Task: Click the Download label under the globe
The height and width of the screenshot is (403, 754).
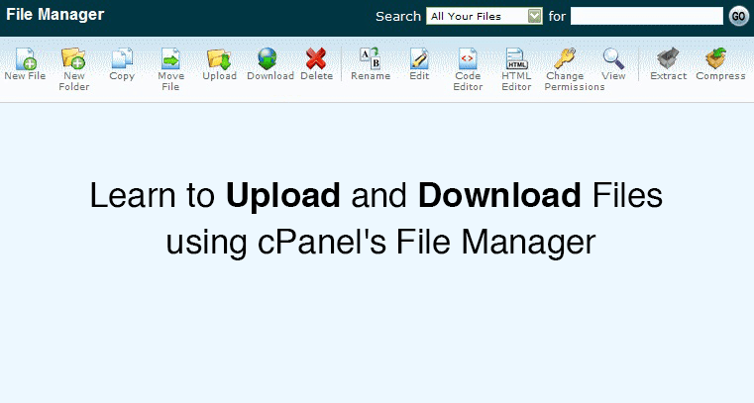Action: 269,76
